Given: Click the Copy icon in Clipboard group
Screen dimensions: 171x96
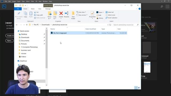Looking at the screenshot, I should (25, 14).
